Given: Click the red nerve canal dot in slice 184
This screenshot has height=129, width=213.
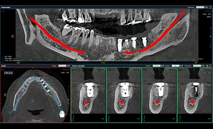Looking at the screenshot, I should [x=192, y=102].
